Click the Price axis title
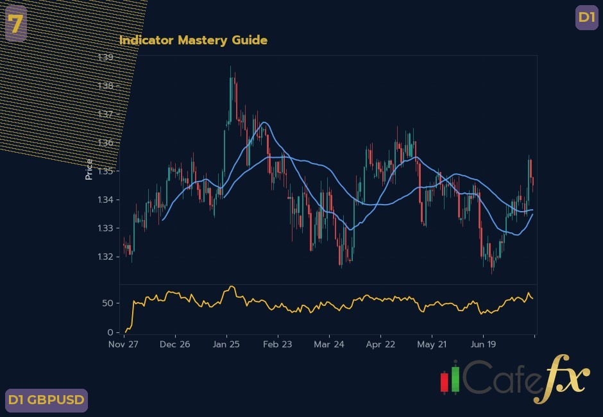Screen dimensions: 603x417 tap(89, 169)
